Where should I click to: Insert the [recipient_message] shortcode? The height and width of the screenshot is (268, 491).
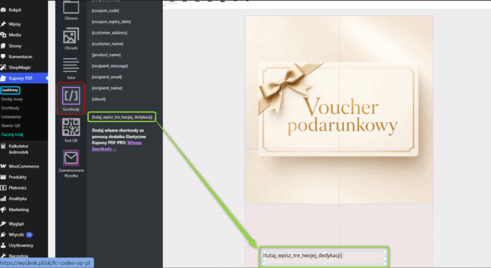(x=110, y=66)
